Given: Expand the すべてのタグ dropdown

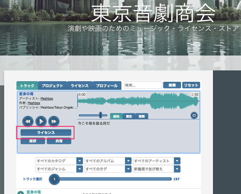Looking at the screenshot, I should click(108, 169).
